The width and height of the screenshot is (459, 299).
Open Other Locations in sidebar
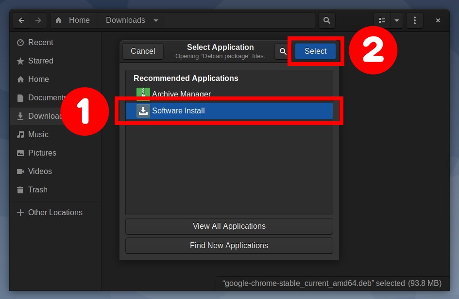56,213
